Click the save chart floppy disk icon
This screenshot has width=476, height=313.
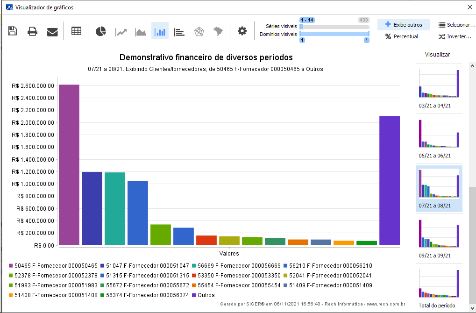click(13, 31)
